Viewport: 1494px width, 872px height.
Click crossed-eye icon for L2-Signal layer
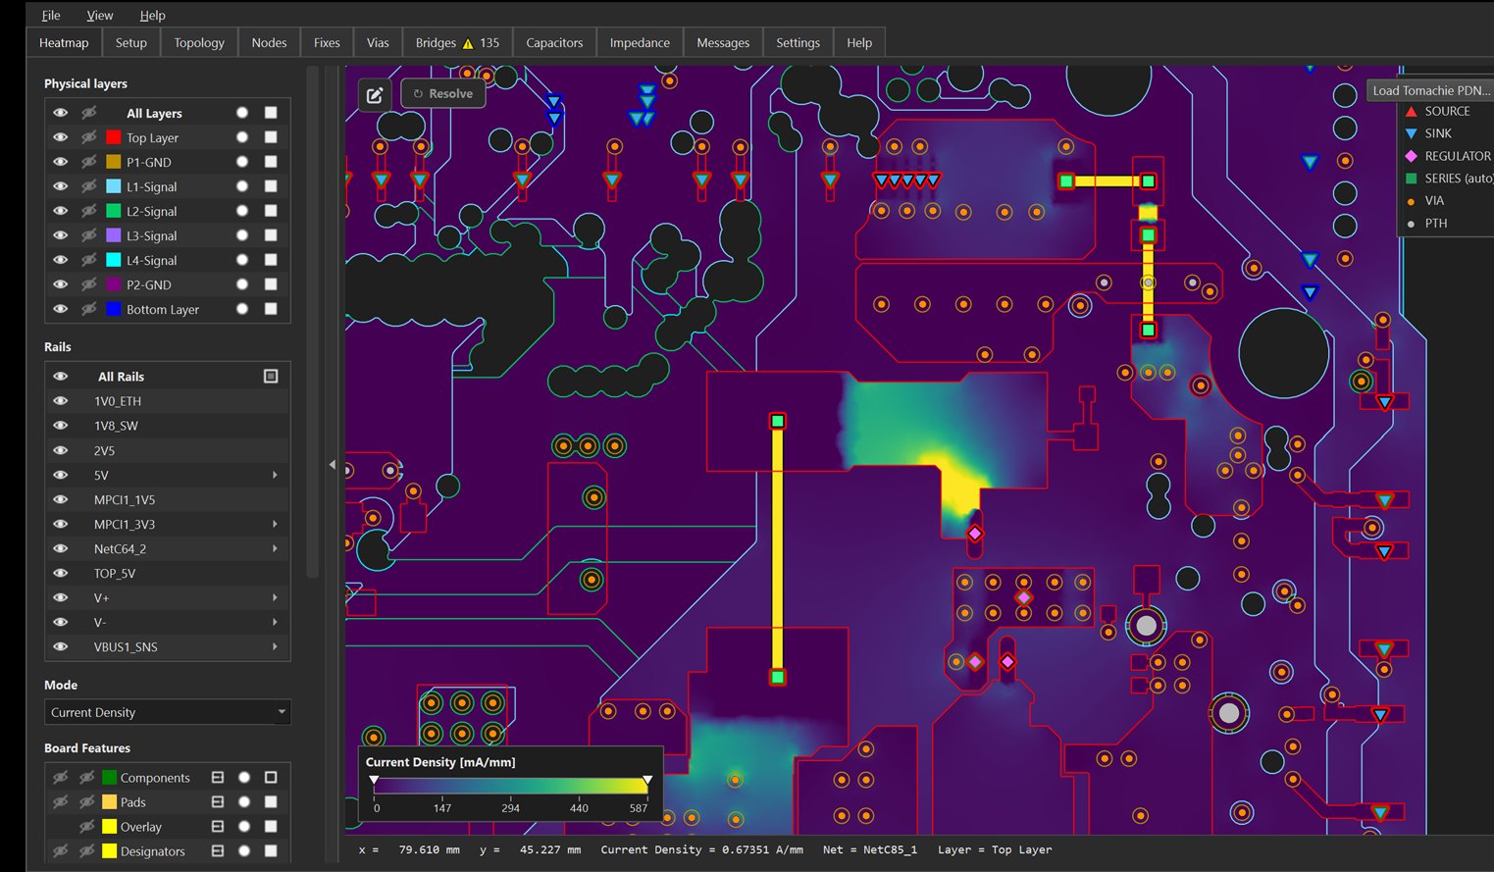tap(88, 211)
